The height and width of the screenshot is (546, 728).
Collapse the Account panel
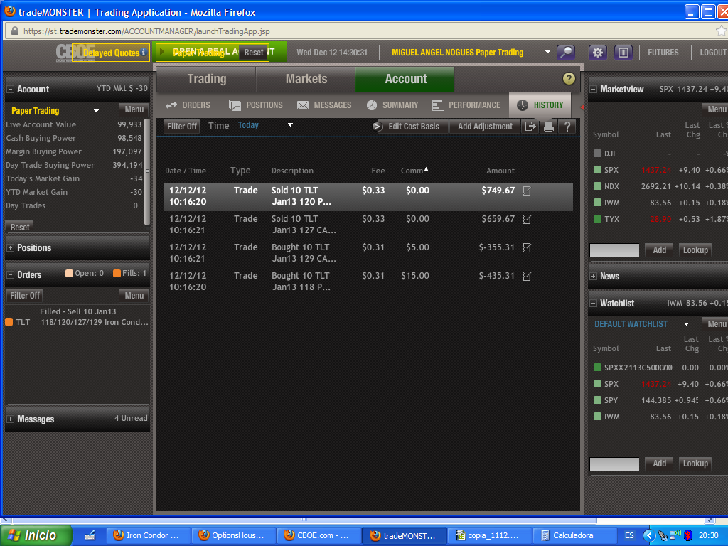pos(10,89)
